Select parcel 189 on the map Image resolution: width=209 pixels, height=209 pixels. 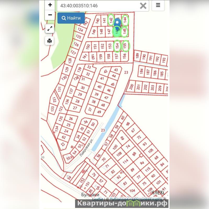click(x=137, y=55)
